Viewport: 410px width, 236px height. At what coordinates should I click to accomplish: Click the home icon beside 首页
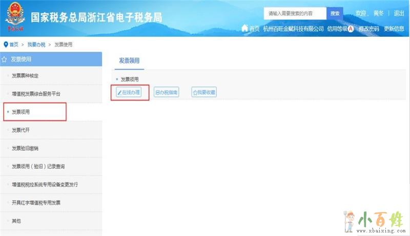[x=245, y=29]
